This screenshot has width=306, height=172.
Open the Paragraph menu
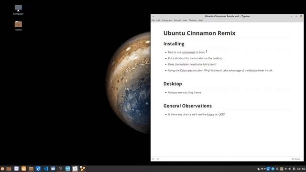click(167, 20)
